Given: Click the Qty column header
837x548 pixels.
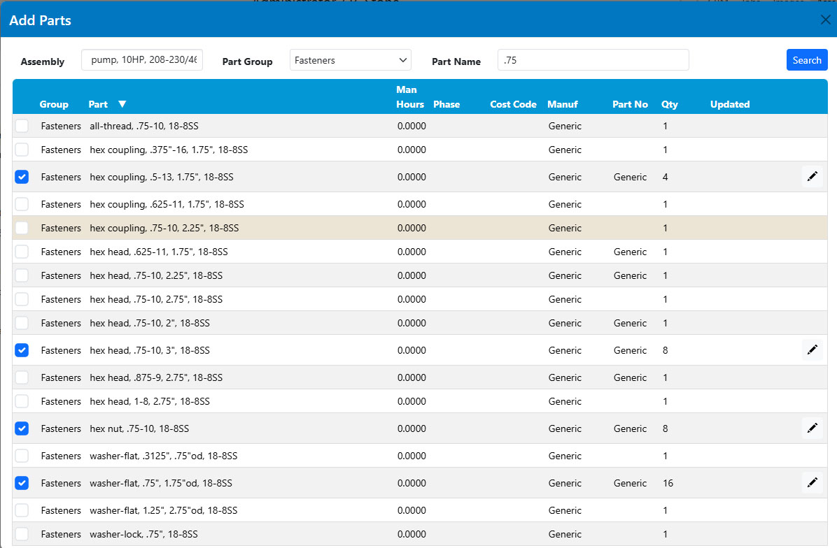Looking at the screenshot, I should (669, 104).
